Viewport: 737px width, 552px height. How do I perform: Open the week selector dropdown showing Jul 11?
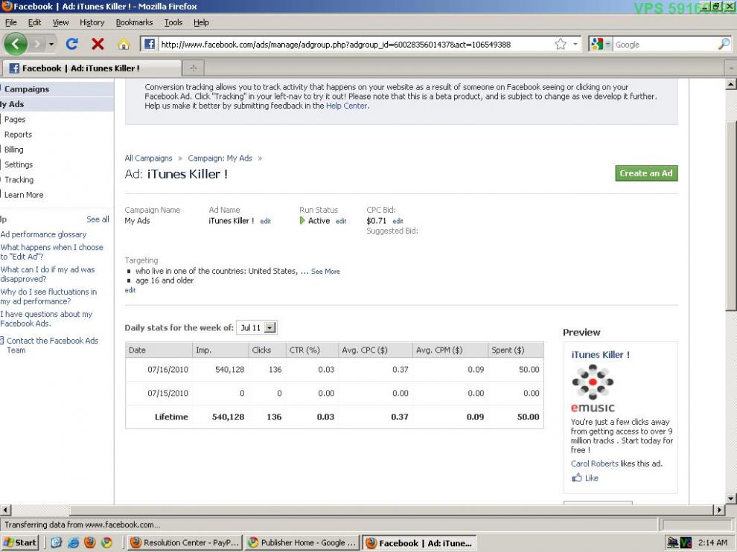click(257, 327)
